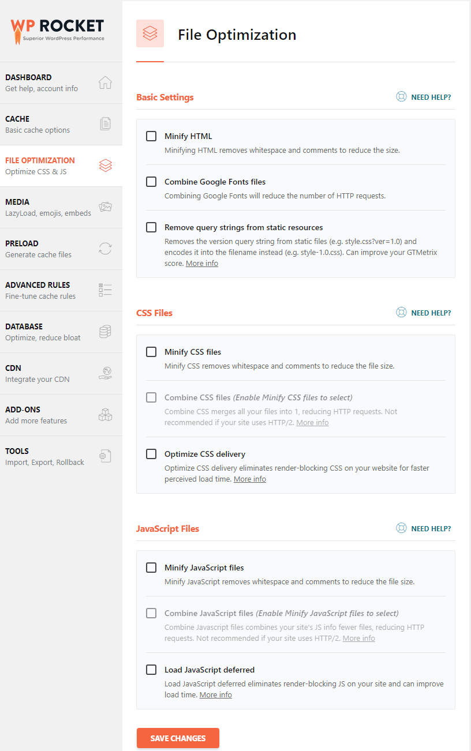Click the Preload refresh arrows icon

[105, 249]
